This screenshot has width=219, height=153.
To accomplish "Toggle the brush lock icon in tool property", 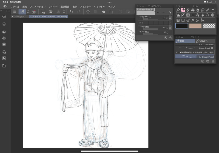I will click(x=170, y=12).
